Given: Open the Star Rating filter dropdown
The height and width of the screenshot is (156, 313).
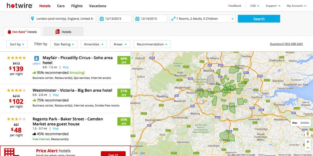Looking at the screenshot, I should 64,44.
